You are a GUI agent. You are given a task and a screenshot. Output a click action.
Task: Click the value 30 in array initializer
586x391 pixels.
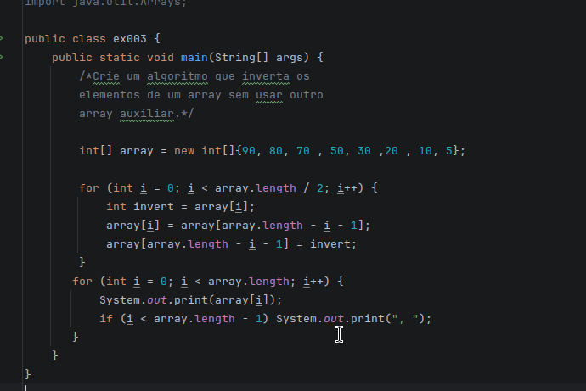coord(364,151)
